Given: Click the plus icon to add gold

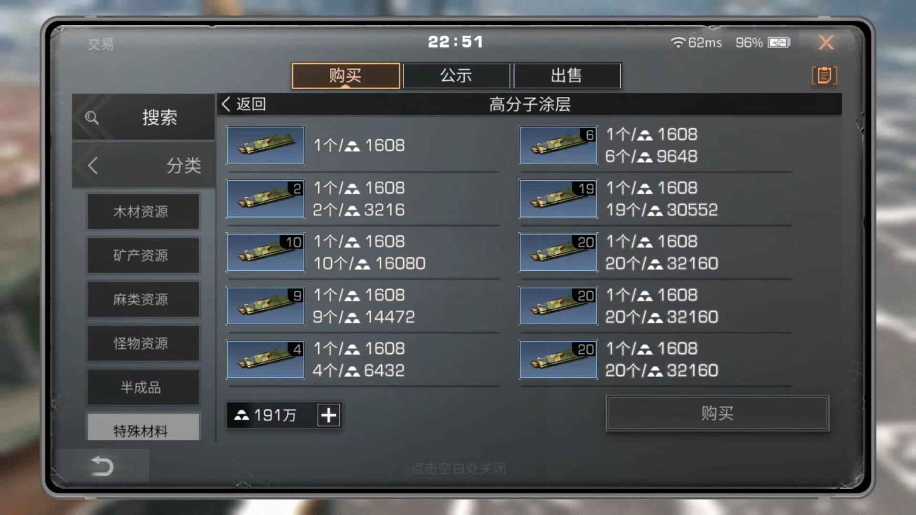Looking at the screenshot, I should [329, 415].
